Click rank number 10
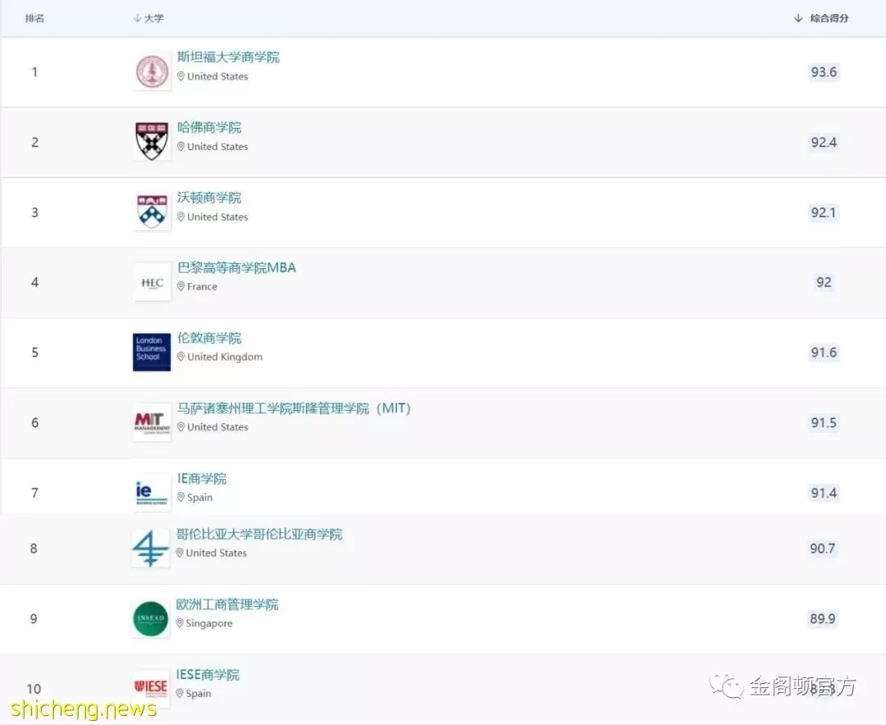 pos(34,689)
